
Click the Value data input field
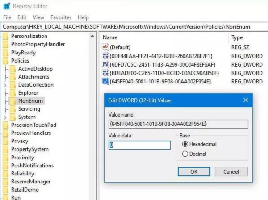click(x=139, y=145)
